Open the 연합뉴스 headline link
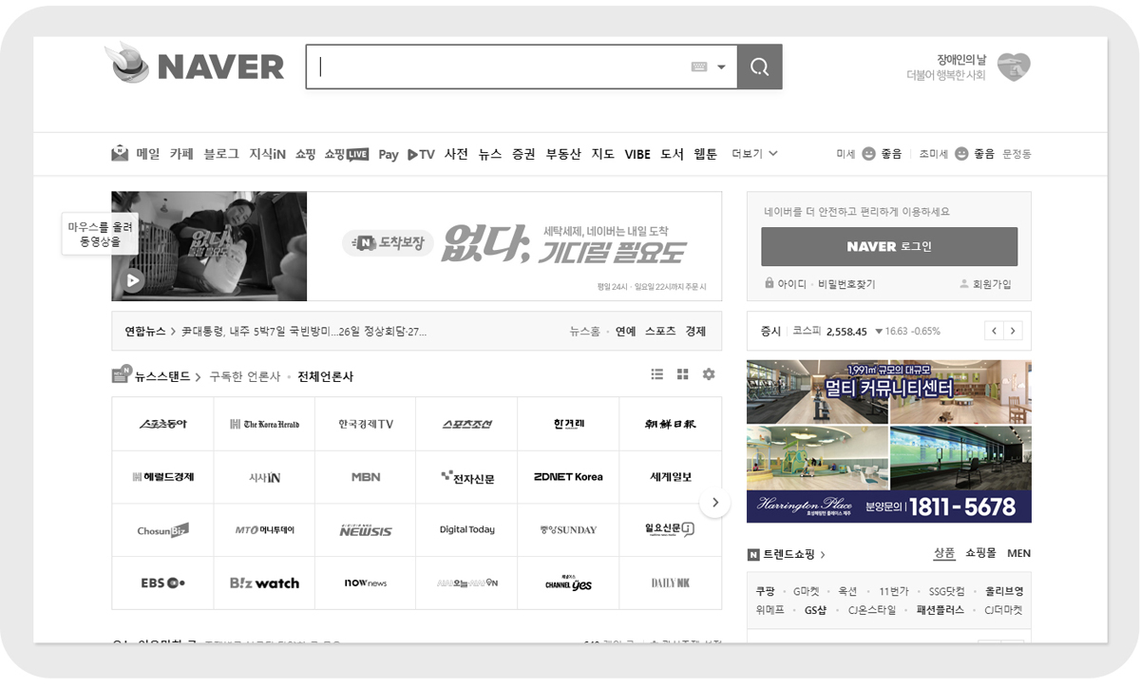1140x688 pixels. (x=304, y=332)
